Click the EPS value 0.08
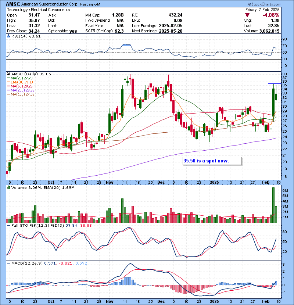Viewport: 294px width, 305px height. click(178, 21)
